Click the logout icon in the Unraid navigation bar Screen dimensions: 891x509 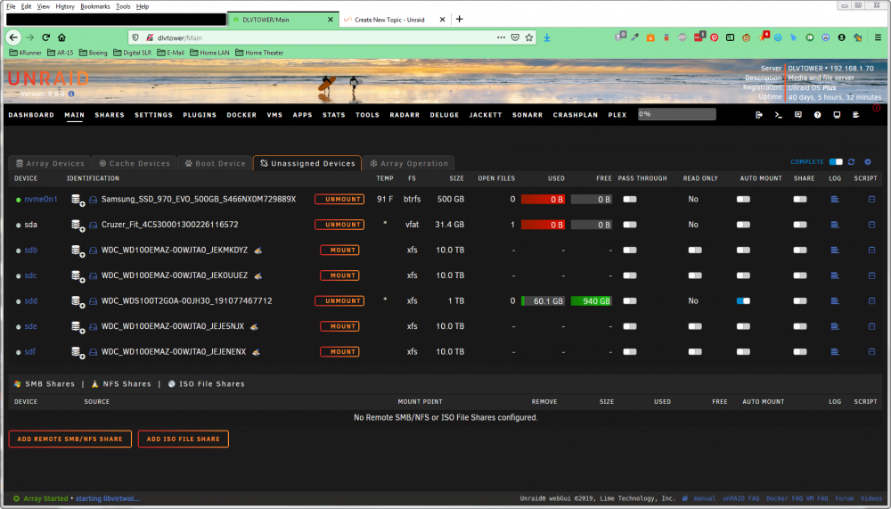coord(758,115)
